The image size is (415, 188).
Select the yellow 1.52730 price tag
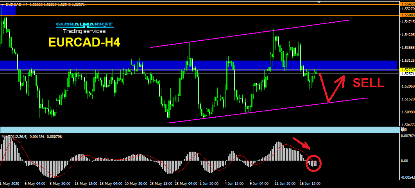coord(407,70)
